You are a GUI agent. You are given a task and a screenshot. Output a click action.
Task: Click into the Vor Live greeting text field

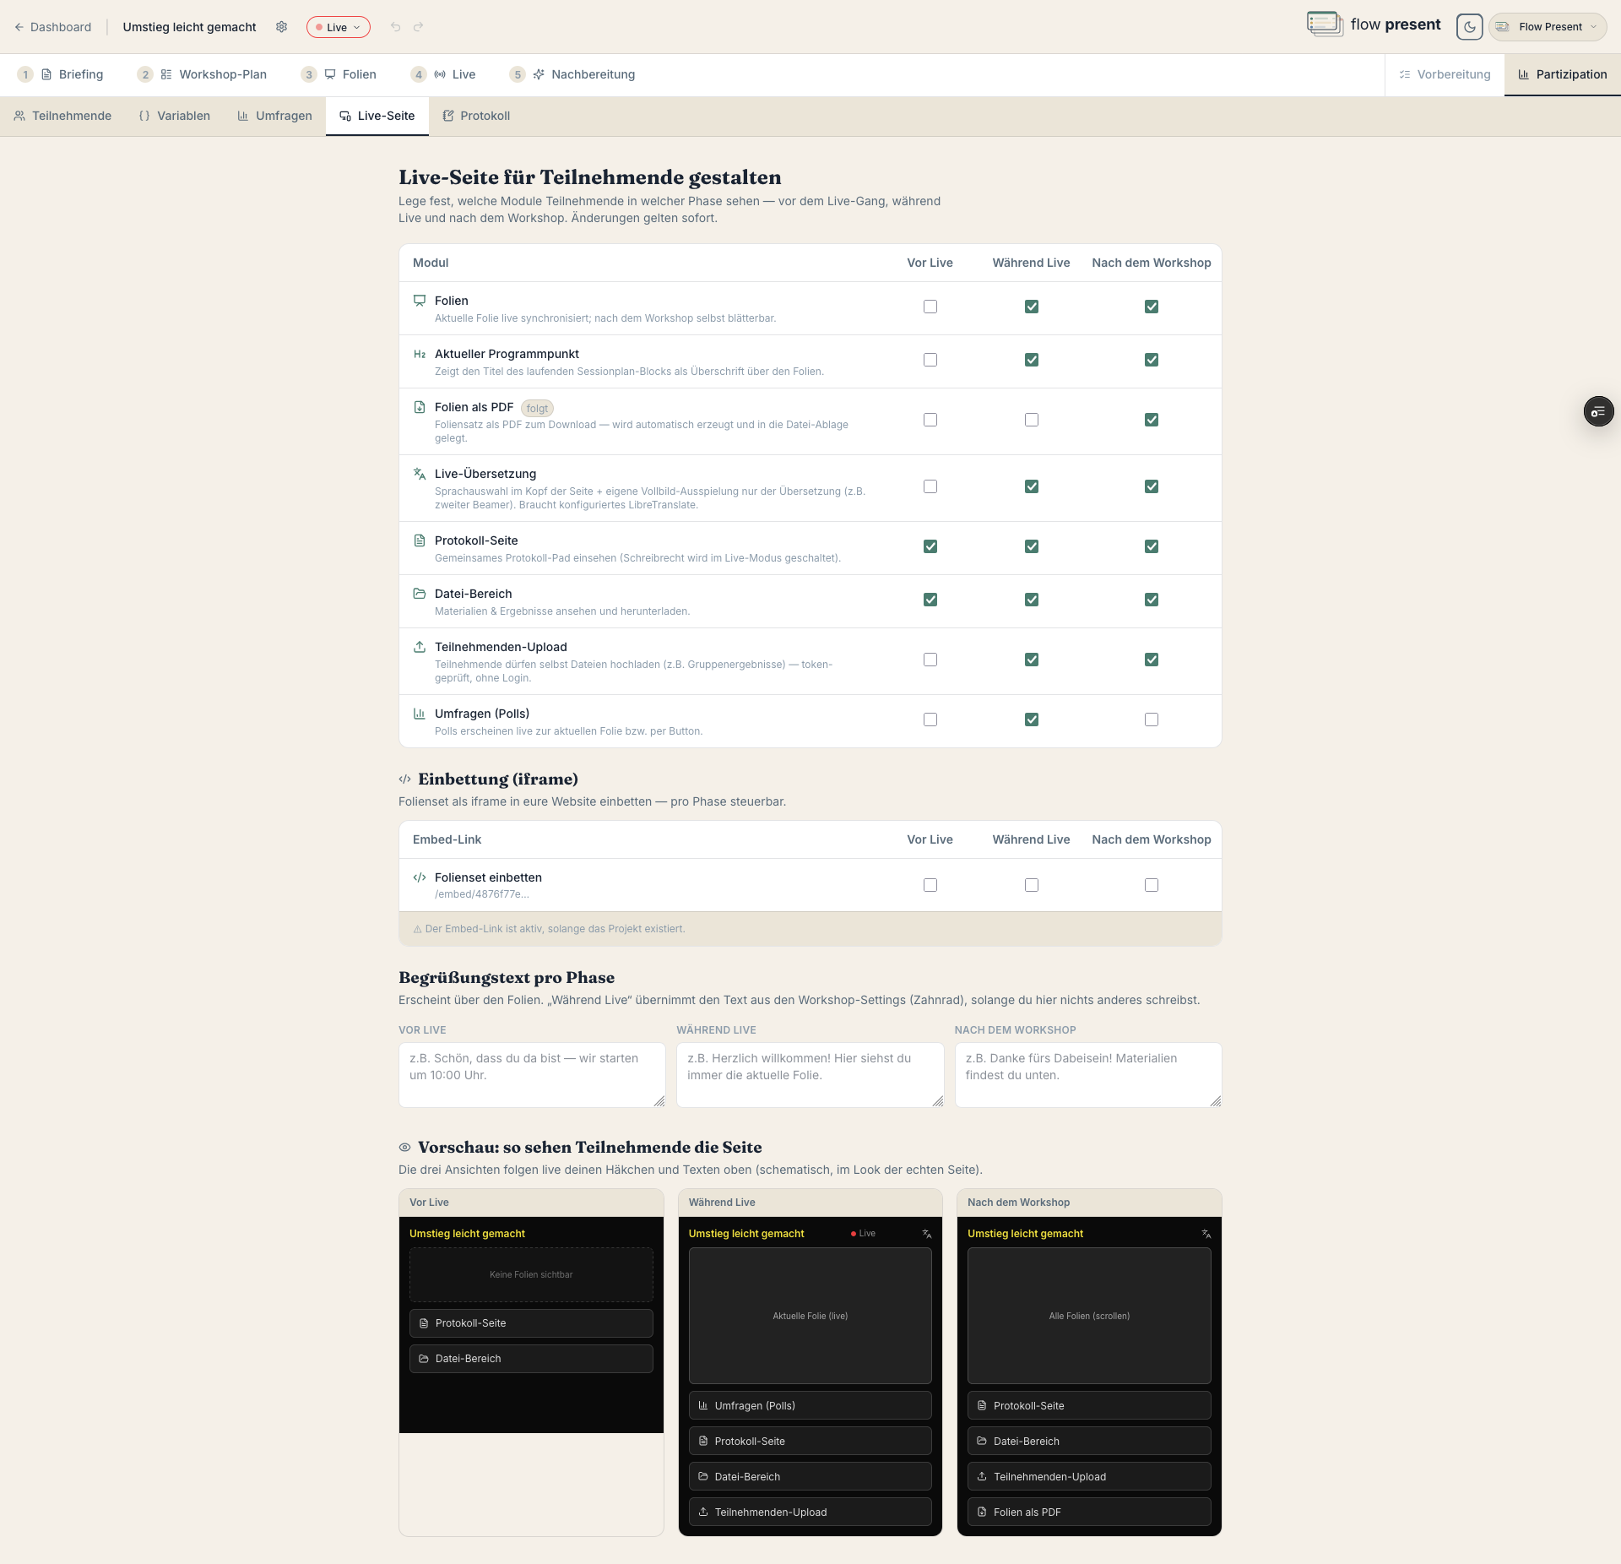point(532,1075)
